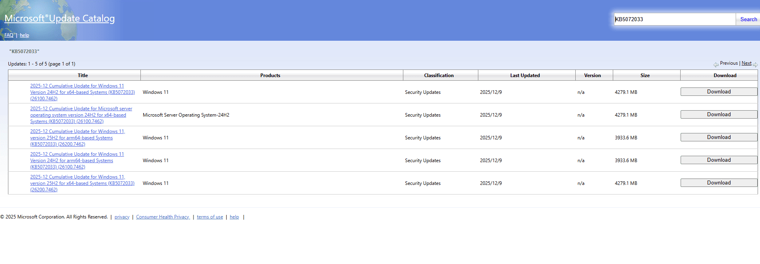Open Windows 11 24H2 x64 update (26100.7462) link

(83, 92)
